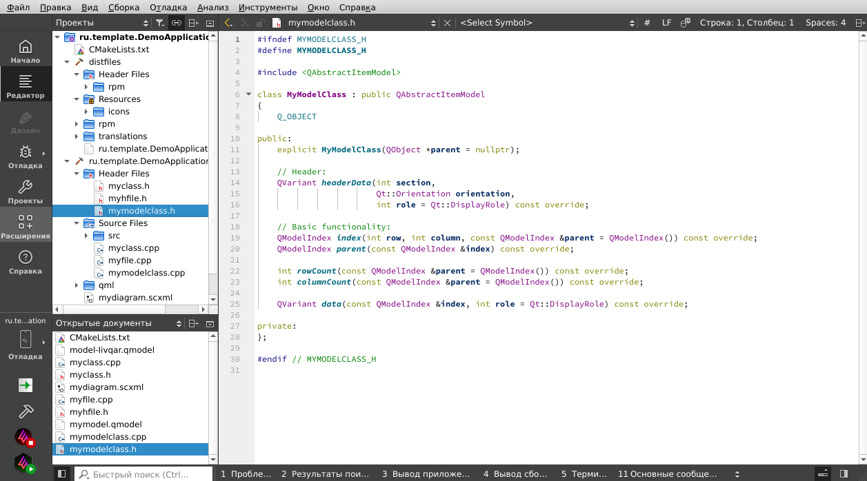Toggle the left sidebar visibility button
This screenshot has width=867, height=481.
click(61, 474)
